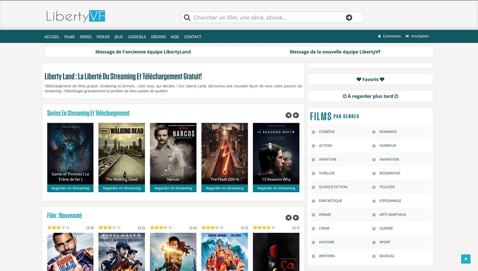Click the star rating showing 2.9
Viewport: 478px width, 271px height.
(58, 228)
